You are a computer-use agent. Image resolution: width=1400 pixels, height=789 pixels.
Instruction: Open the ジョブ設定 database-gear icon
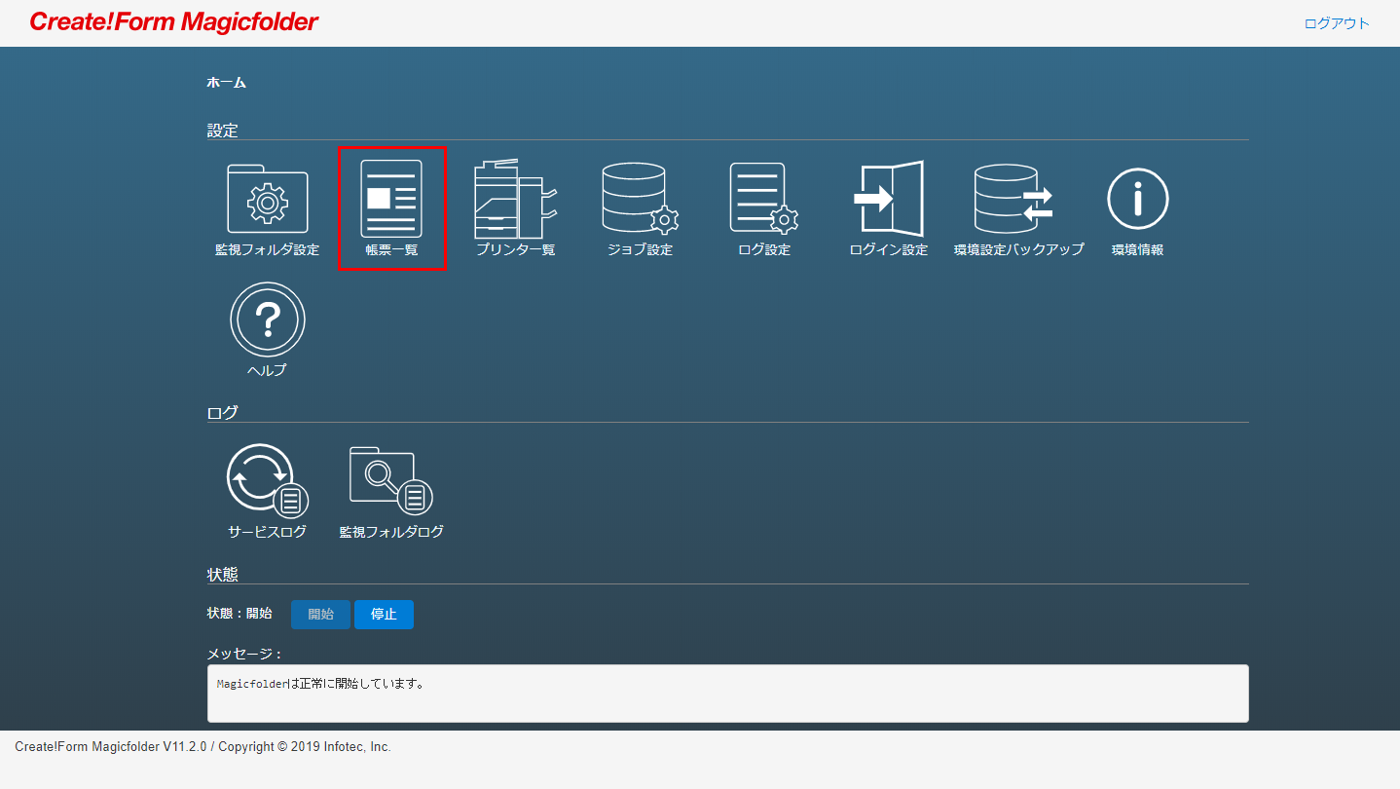pos(640,199)
